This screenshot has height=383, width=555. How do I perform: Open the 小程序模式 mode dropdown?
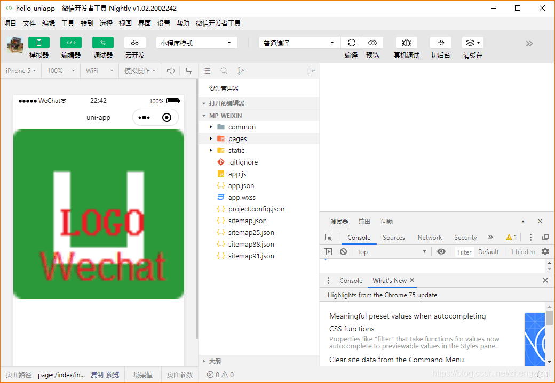pyautogui.click(x=197, y=43)
